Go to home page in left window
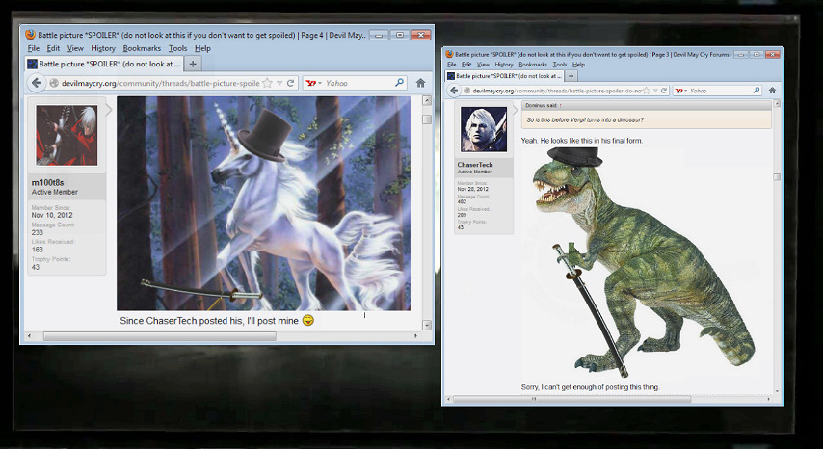The image size is (823, 449). point(420,83)
